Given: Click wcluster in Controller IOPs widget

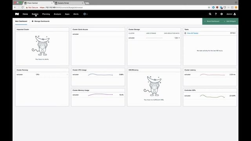Looking at the screenshot, I should click(x=187, y=96).
